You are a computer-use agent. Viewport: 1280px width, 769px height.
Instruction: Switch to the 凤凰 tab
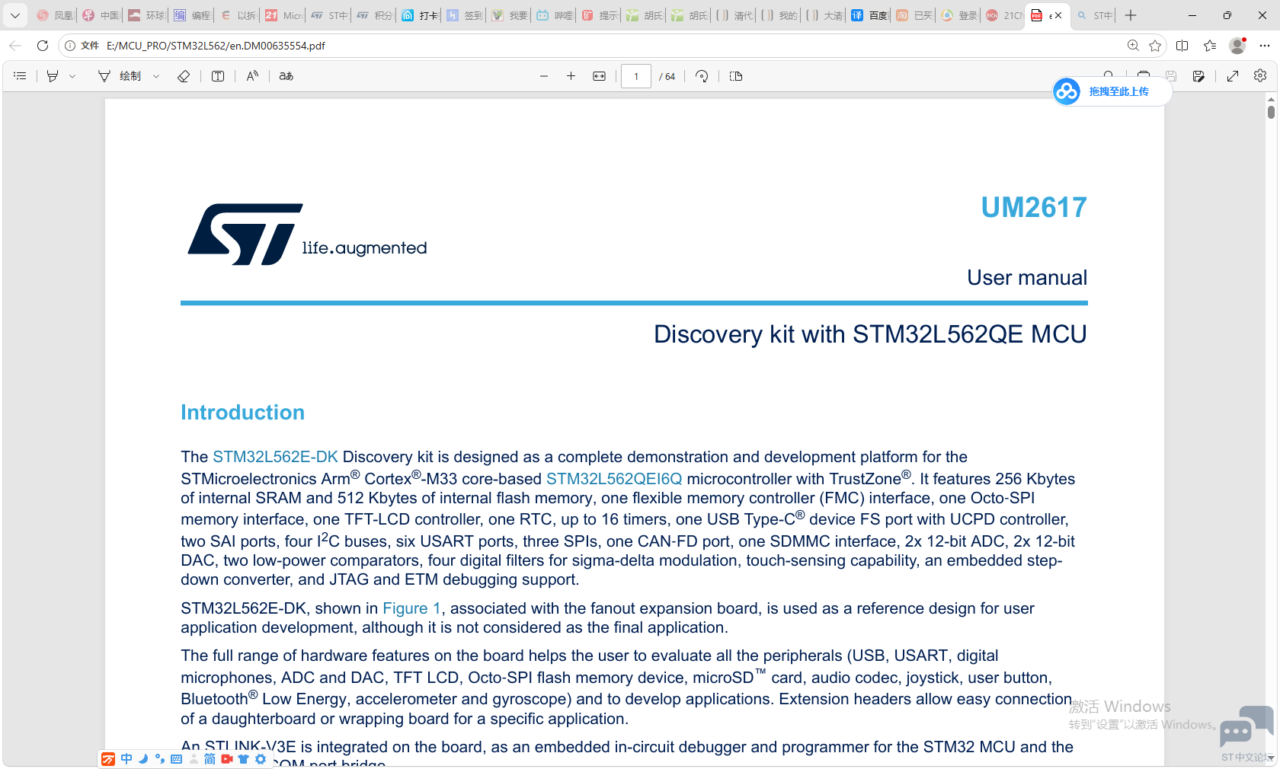coord(54,15)
